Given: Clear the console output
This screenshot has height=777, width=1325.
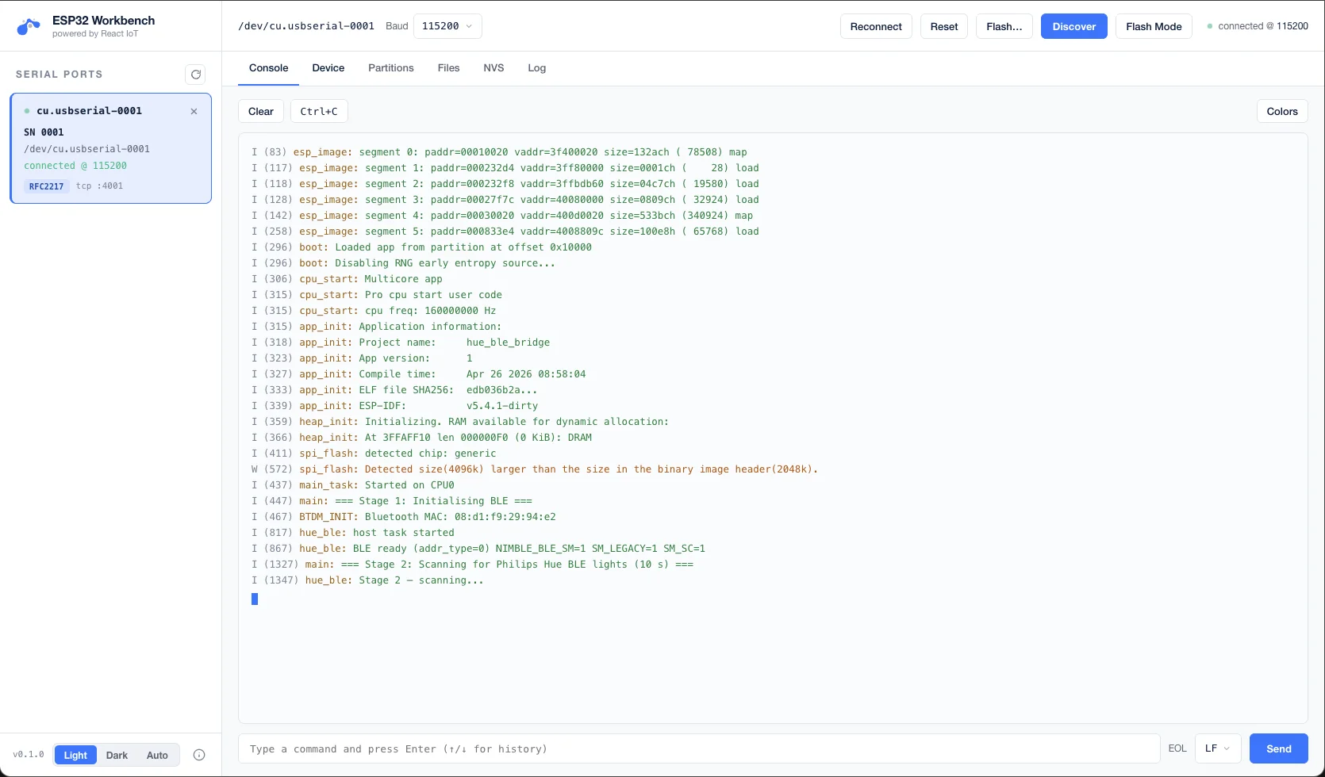Looking at the screenshot, I should coord(261,111).
